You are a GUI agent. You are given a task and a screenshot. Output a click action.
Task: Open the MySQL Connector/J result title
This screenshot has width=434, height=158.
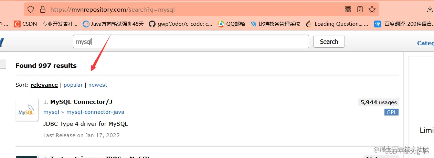point(81,102)
